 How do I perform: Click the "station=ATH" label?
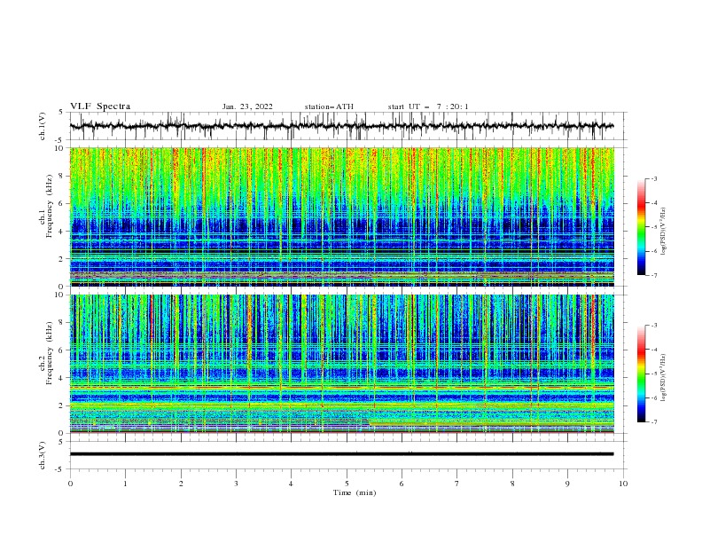click(329, 106)
